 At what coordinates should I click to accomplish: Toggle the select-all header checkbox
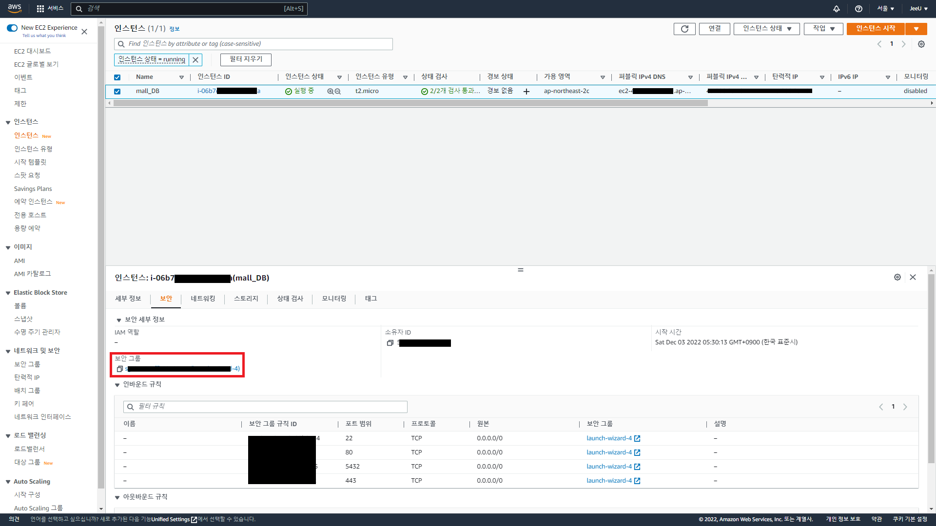(117, 77)
